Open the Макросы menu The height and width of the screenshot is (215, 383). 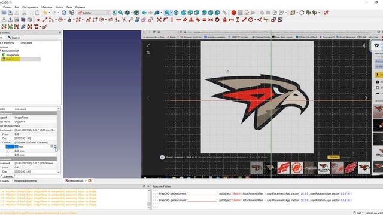pos(47,7)
